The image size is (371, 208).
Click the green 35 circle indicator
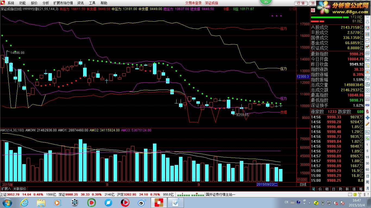point(266,2)
